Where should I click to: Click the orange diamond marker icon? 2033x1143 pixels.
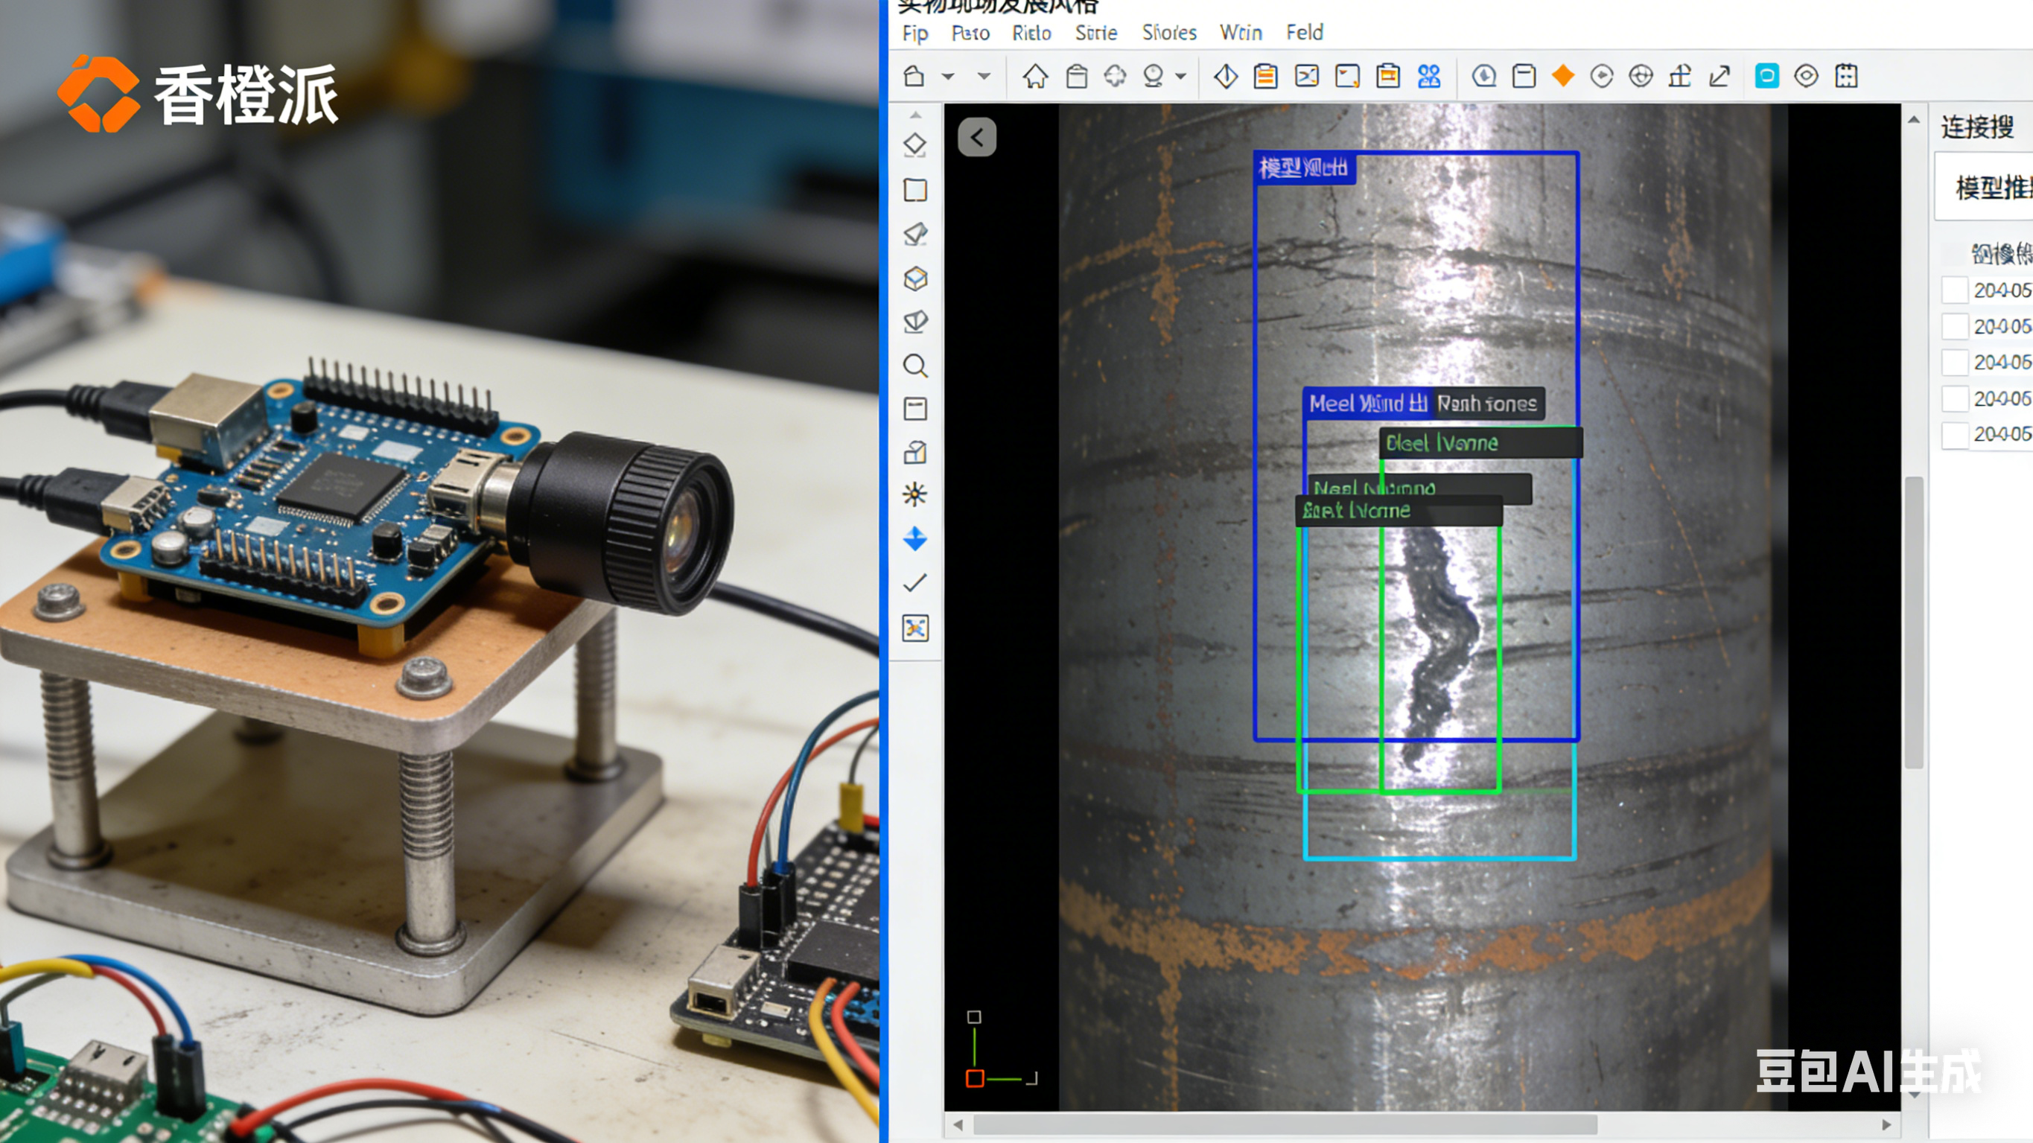(x=1562, y=76)
